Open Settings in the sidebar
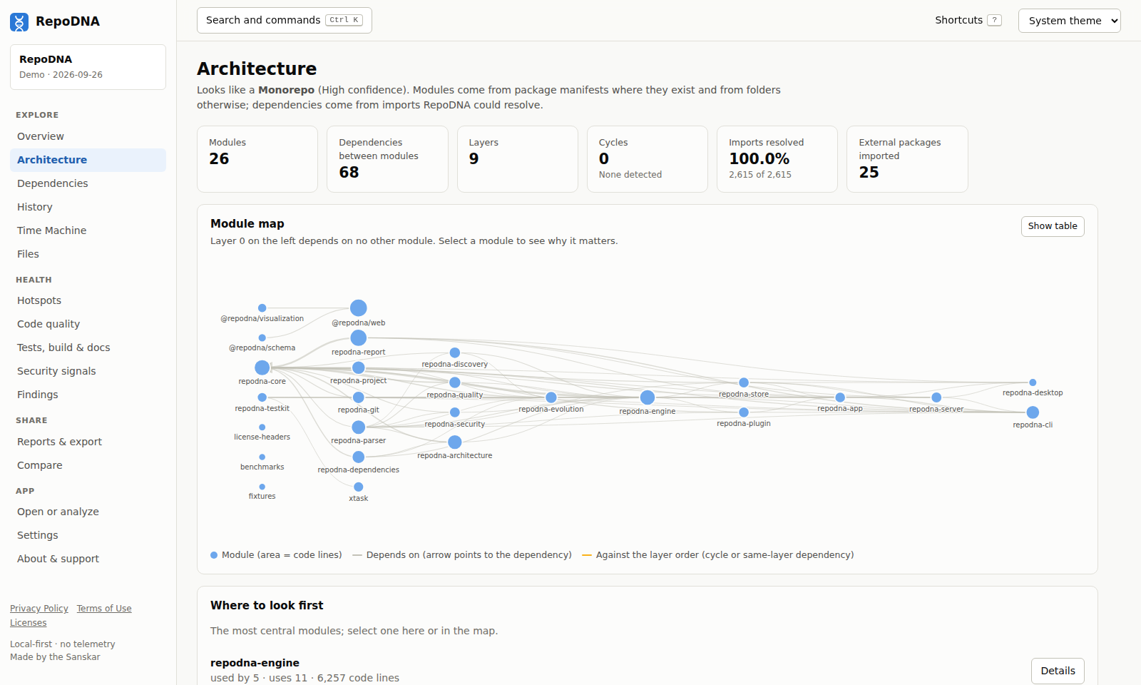This screenshot has width=1141, height=685. coord(88,535)
